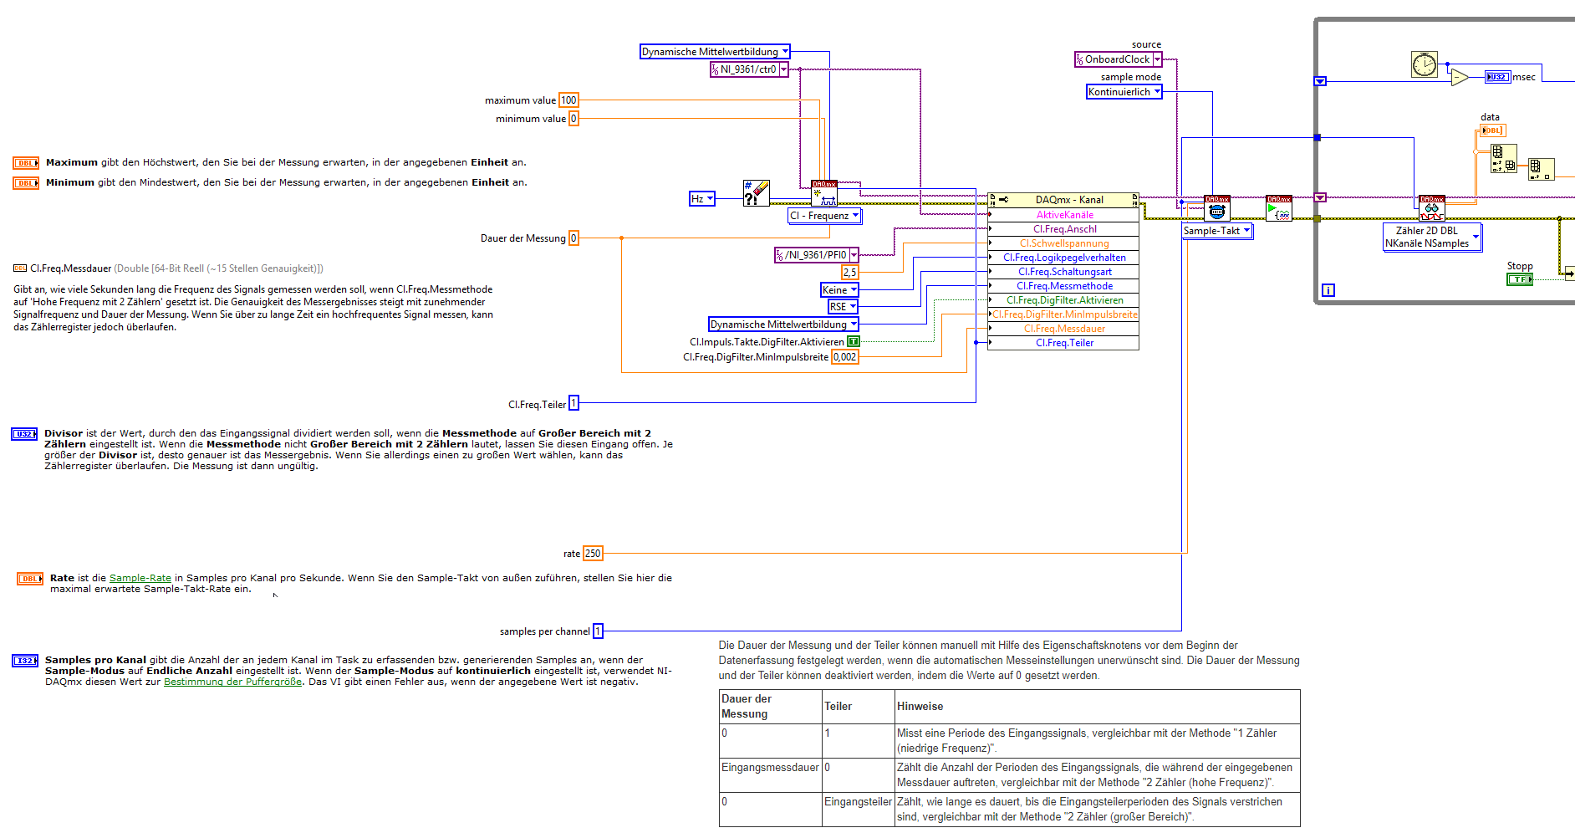Click the DBL icon beside Maximum description
1575x833 pixels.
(x=26, y=163)
